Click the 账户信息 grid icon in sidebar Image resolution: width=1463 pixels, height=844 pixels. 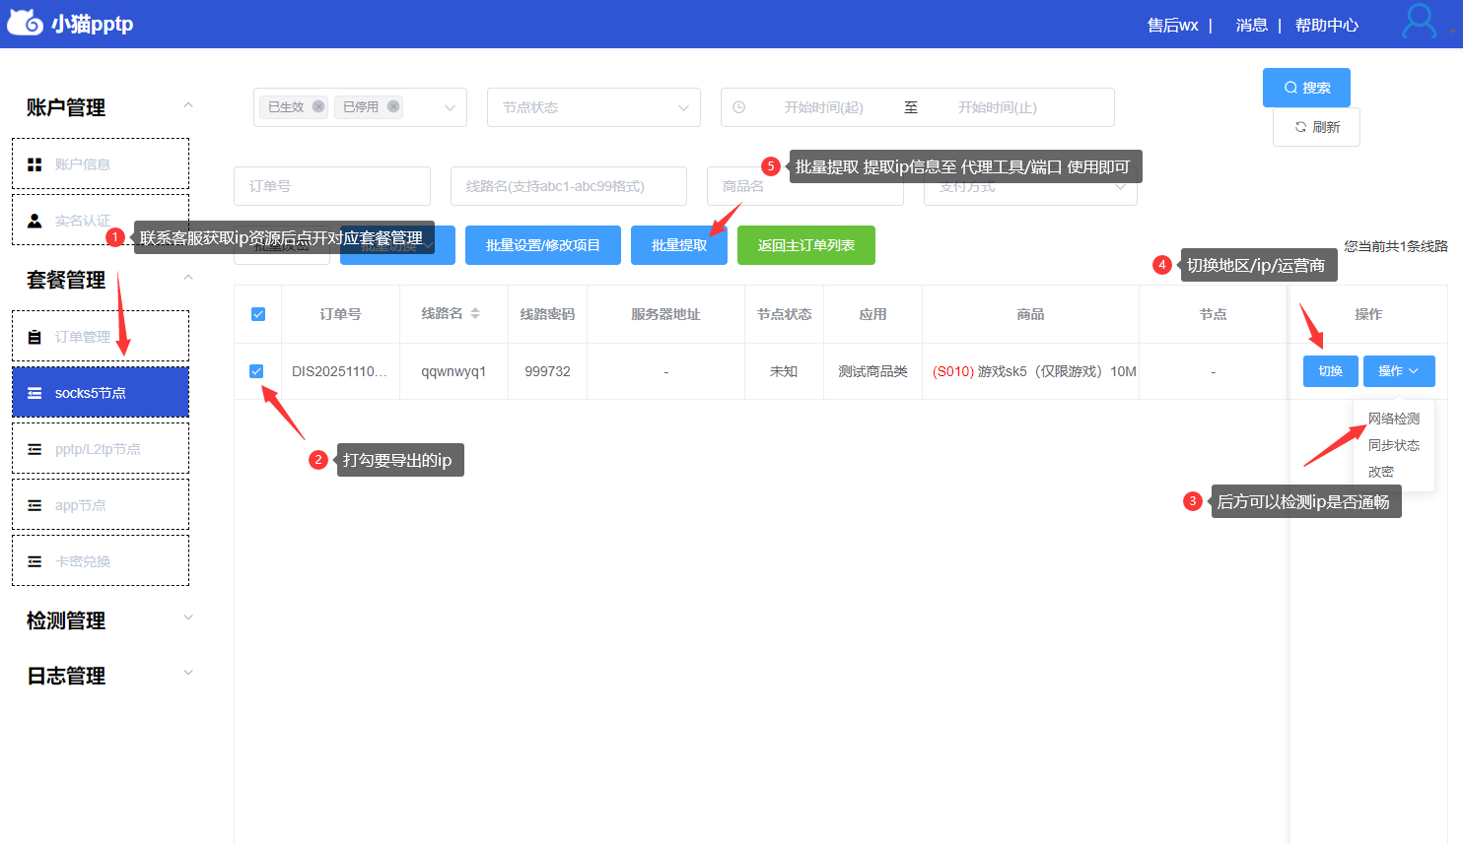(33, 162)
